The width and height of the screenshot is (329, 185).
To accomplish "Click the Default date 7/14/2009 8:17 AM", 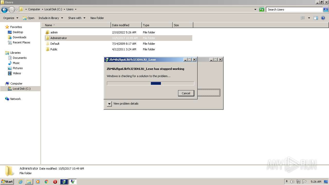I will click(124, 44).
